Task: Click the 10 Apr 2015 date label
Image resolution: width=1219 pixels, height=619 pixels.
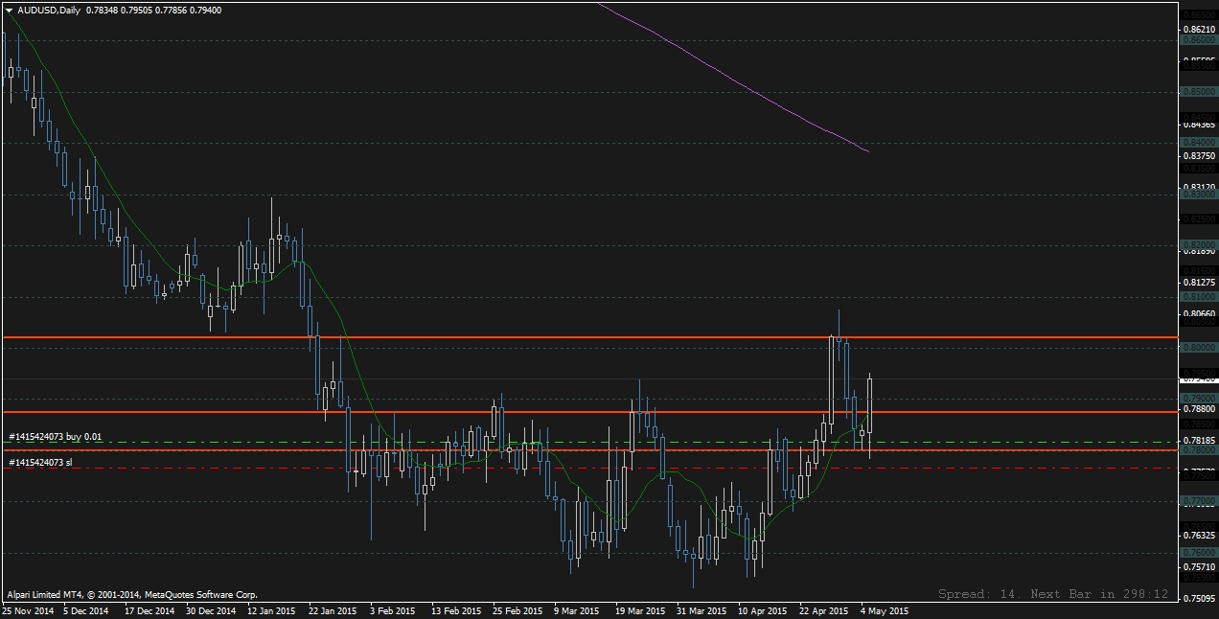Action: coord(763,610)
